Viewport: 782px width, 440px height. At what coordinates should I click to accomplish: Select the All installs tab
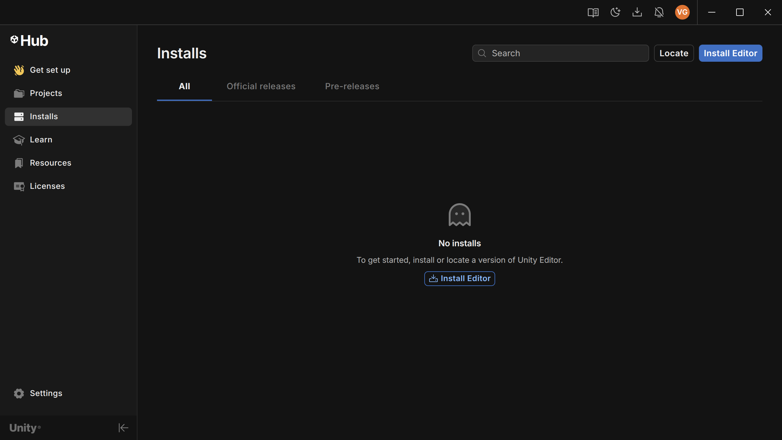point(184,86)
